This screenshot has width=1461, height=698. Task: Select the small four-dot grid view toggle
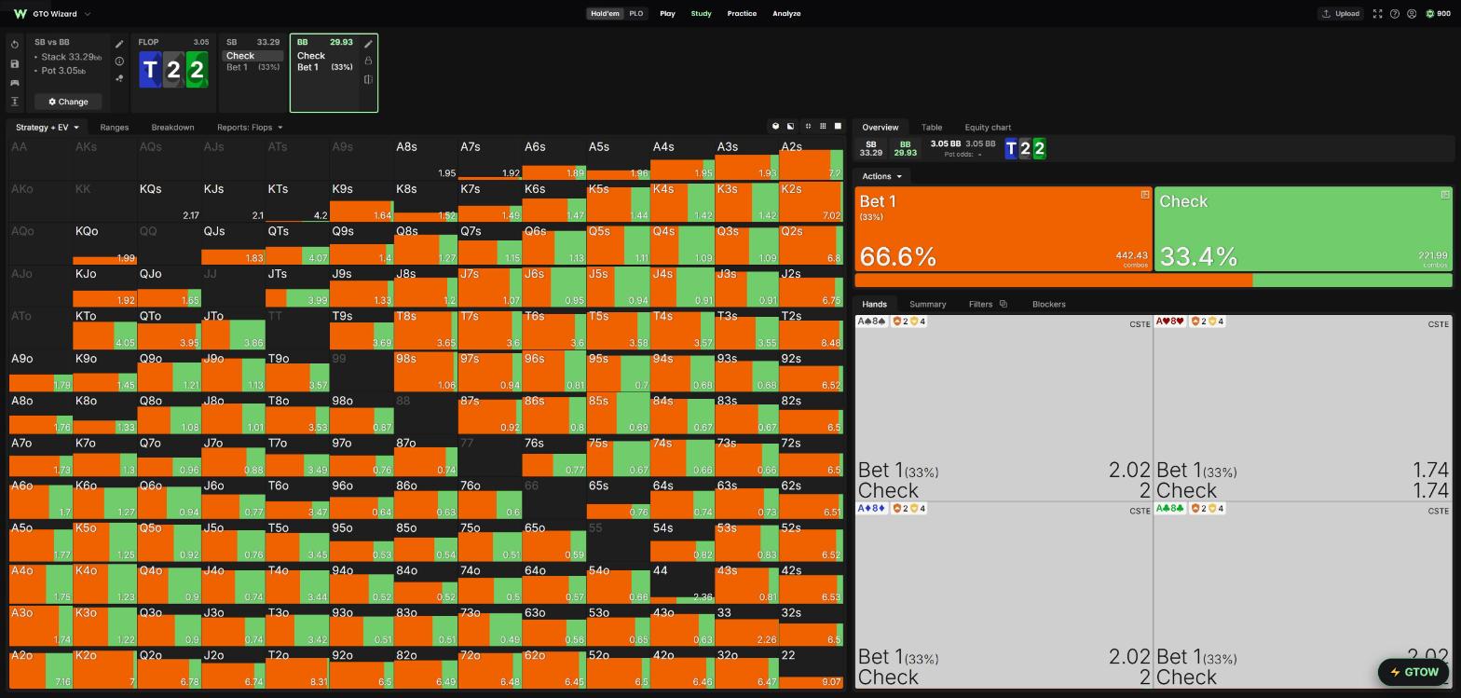tap(808, 127)
